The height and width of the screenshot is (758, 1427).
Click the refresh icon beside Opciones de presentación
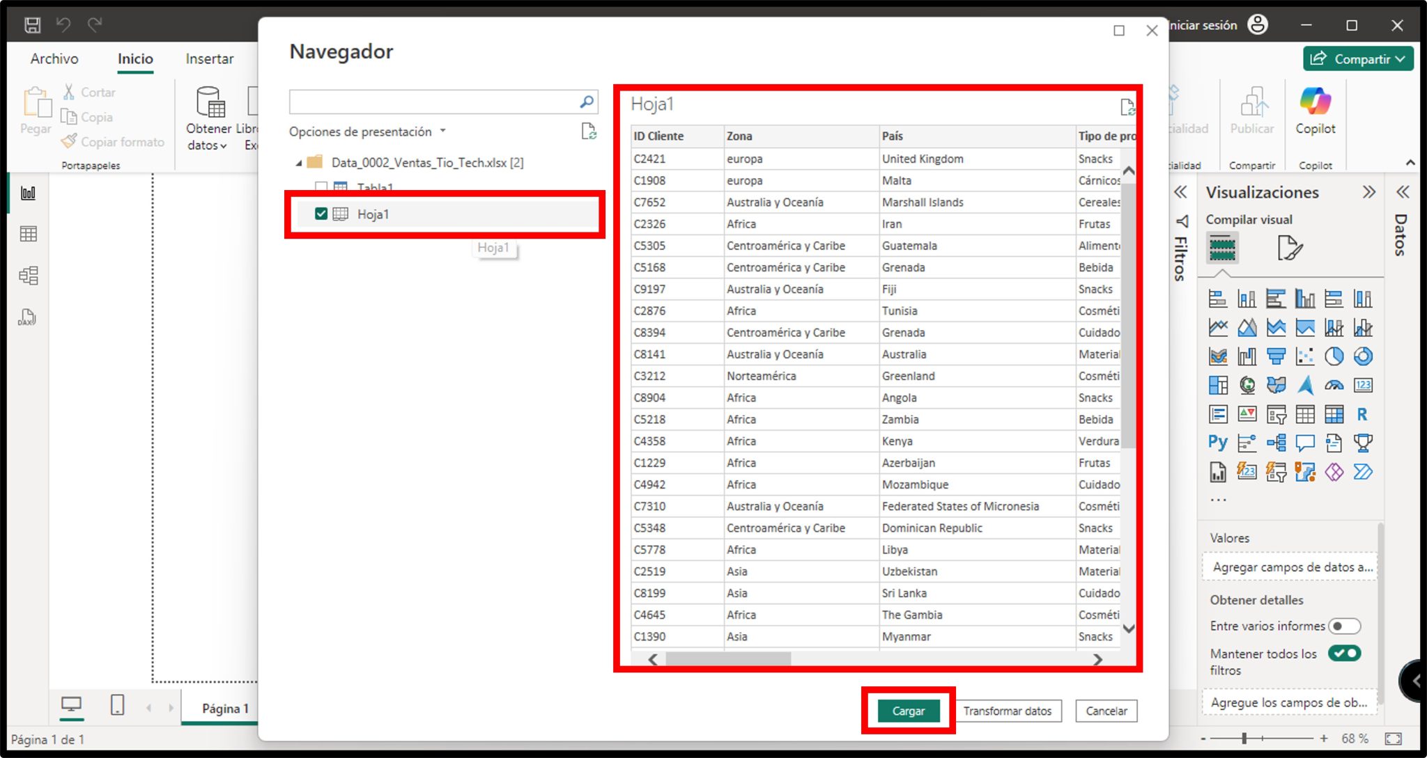[x=589, y=132]
